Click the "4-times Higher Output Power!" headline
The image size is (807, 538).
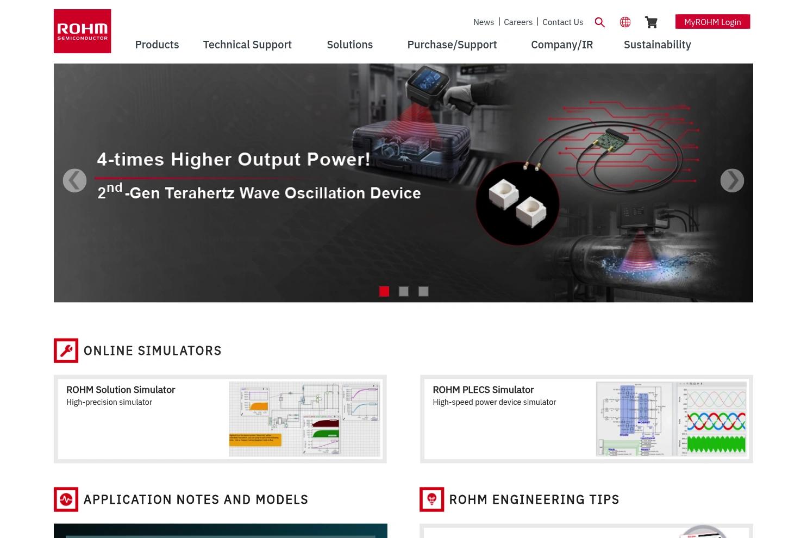pyautogui.click(x=234, y=159)
